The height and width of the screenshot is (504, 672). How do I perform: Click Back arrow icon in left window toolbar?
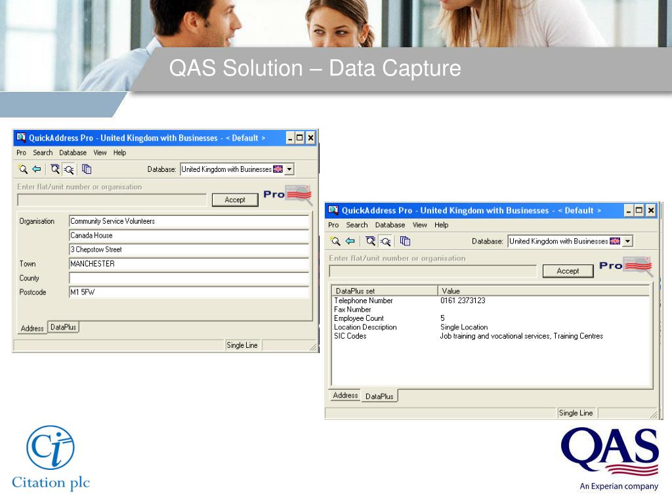pos(37,169)
